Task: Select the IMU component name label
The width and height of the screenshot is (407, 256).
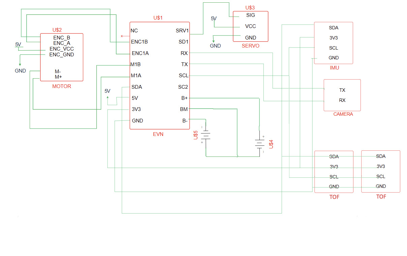Action: [x=335, y=68]
